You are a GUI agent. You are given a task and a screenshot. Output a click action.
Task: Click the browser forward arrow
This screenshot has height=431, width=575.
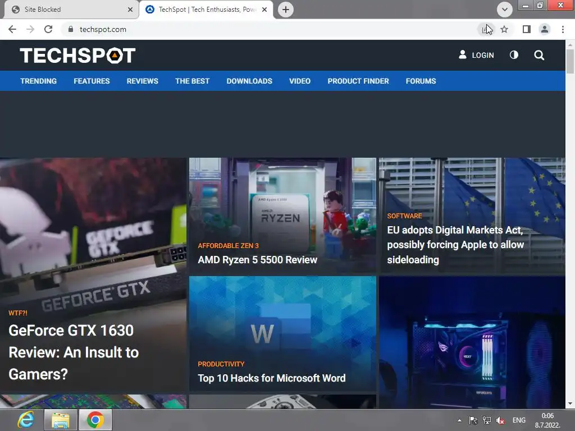(x=30, y=29)
